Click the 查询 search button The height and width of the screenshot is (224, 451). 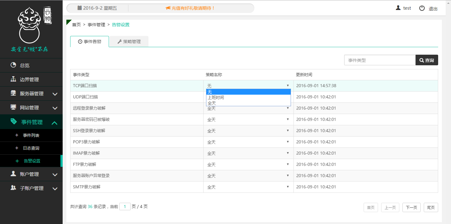(x=427, y=60)
